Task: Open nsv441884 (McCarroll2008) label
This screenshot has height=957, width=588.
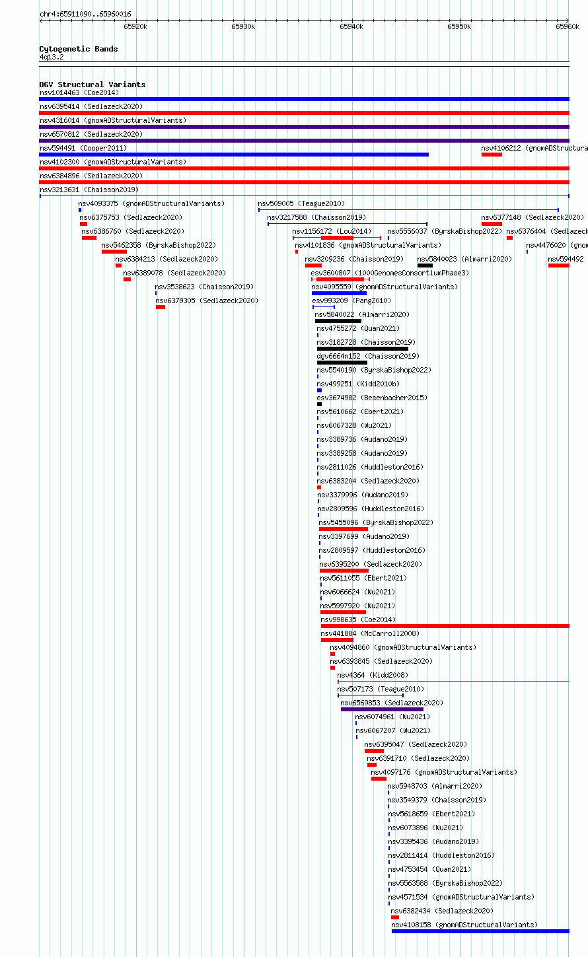Action: tap(370, 633)
